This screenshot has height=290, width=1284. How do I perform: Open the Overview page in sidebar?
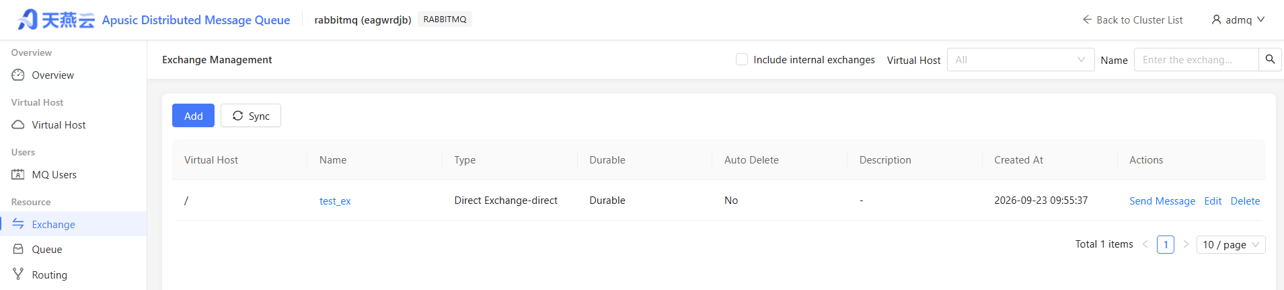coord(73,75)
